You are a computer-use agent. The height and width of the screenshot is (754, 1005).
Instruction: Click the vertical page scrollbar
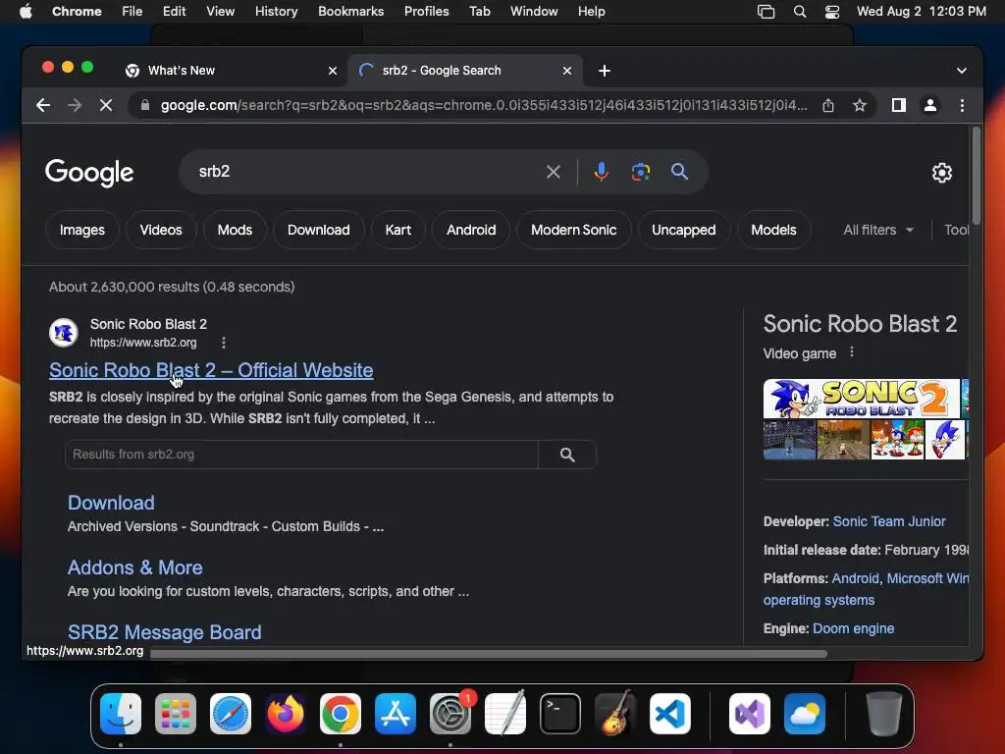977,177
